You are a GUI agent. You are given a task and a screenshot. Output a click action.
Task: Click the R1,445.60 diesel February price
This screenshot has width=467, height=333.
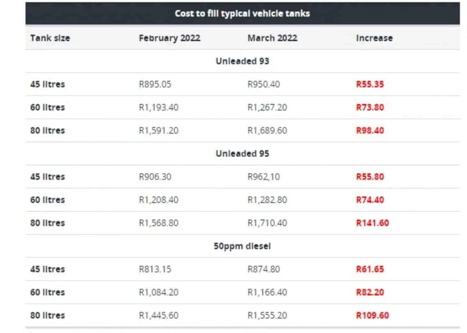point(159,315)
